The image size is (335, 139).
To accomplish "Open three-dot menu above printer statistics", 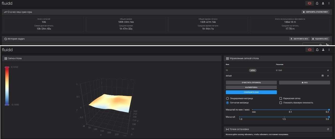I will point(329,3).
